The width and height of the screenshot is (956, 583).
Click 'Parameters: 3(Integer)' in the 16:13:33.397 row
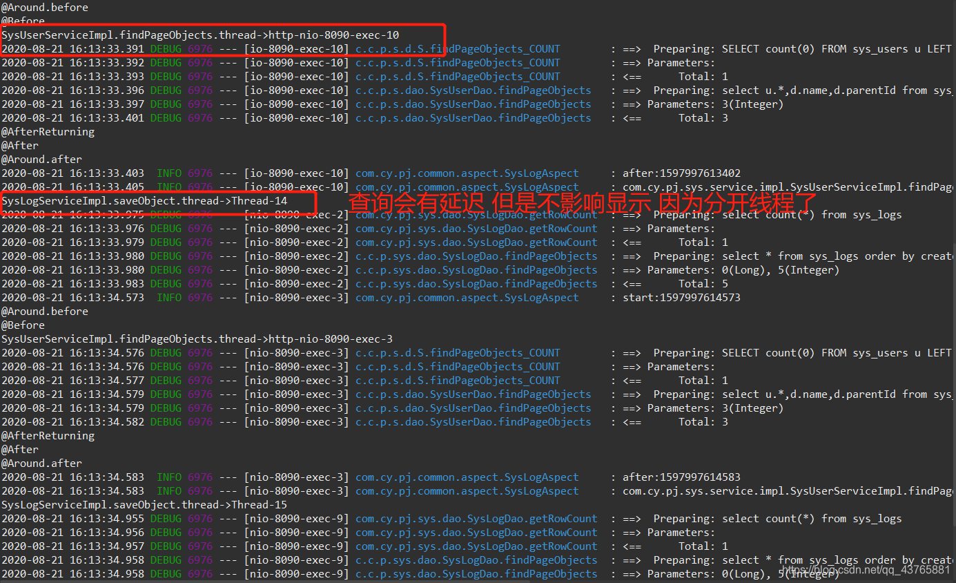pos(716,104)
